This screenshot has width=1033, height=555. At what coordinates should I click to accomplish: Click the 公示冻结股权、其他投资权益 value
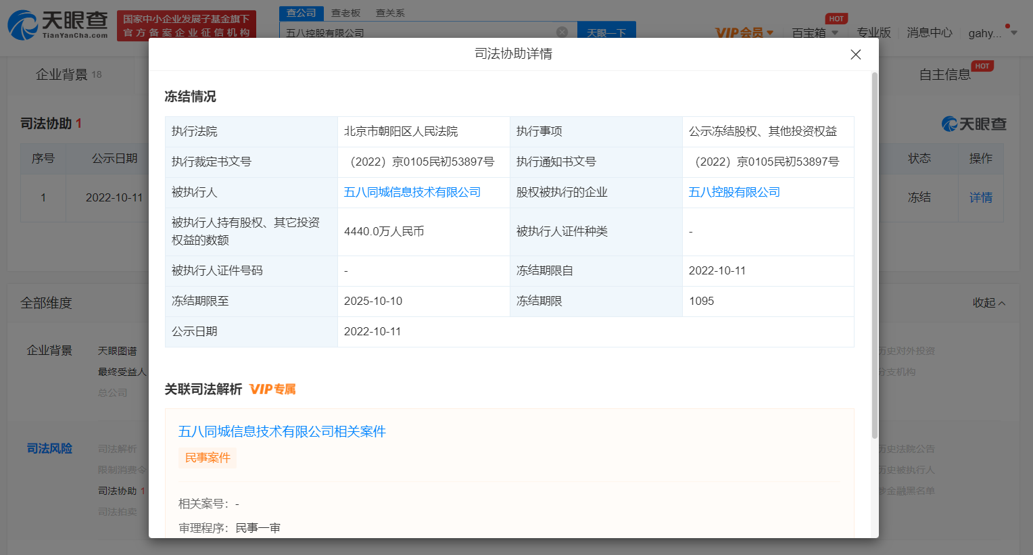pyautogui.click(x=763, y=131)
